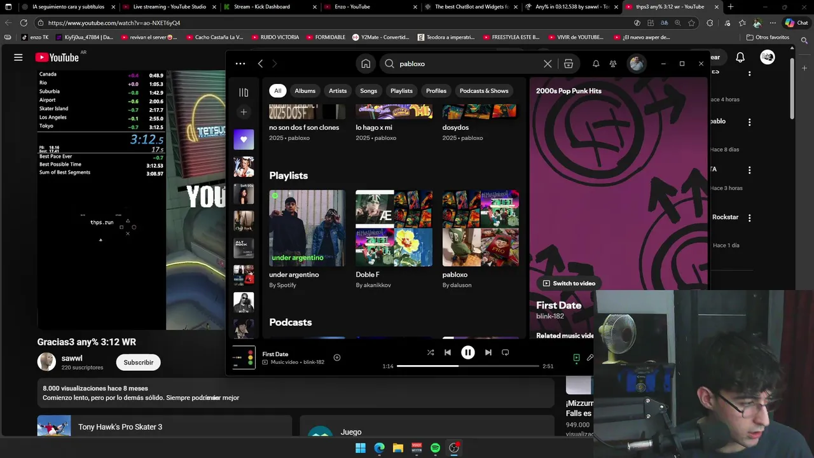Image resolution: width=814 pixels, height=458 pixels.
Task: Open Spotify Home
Action: pos(366,64)
